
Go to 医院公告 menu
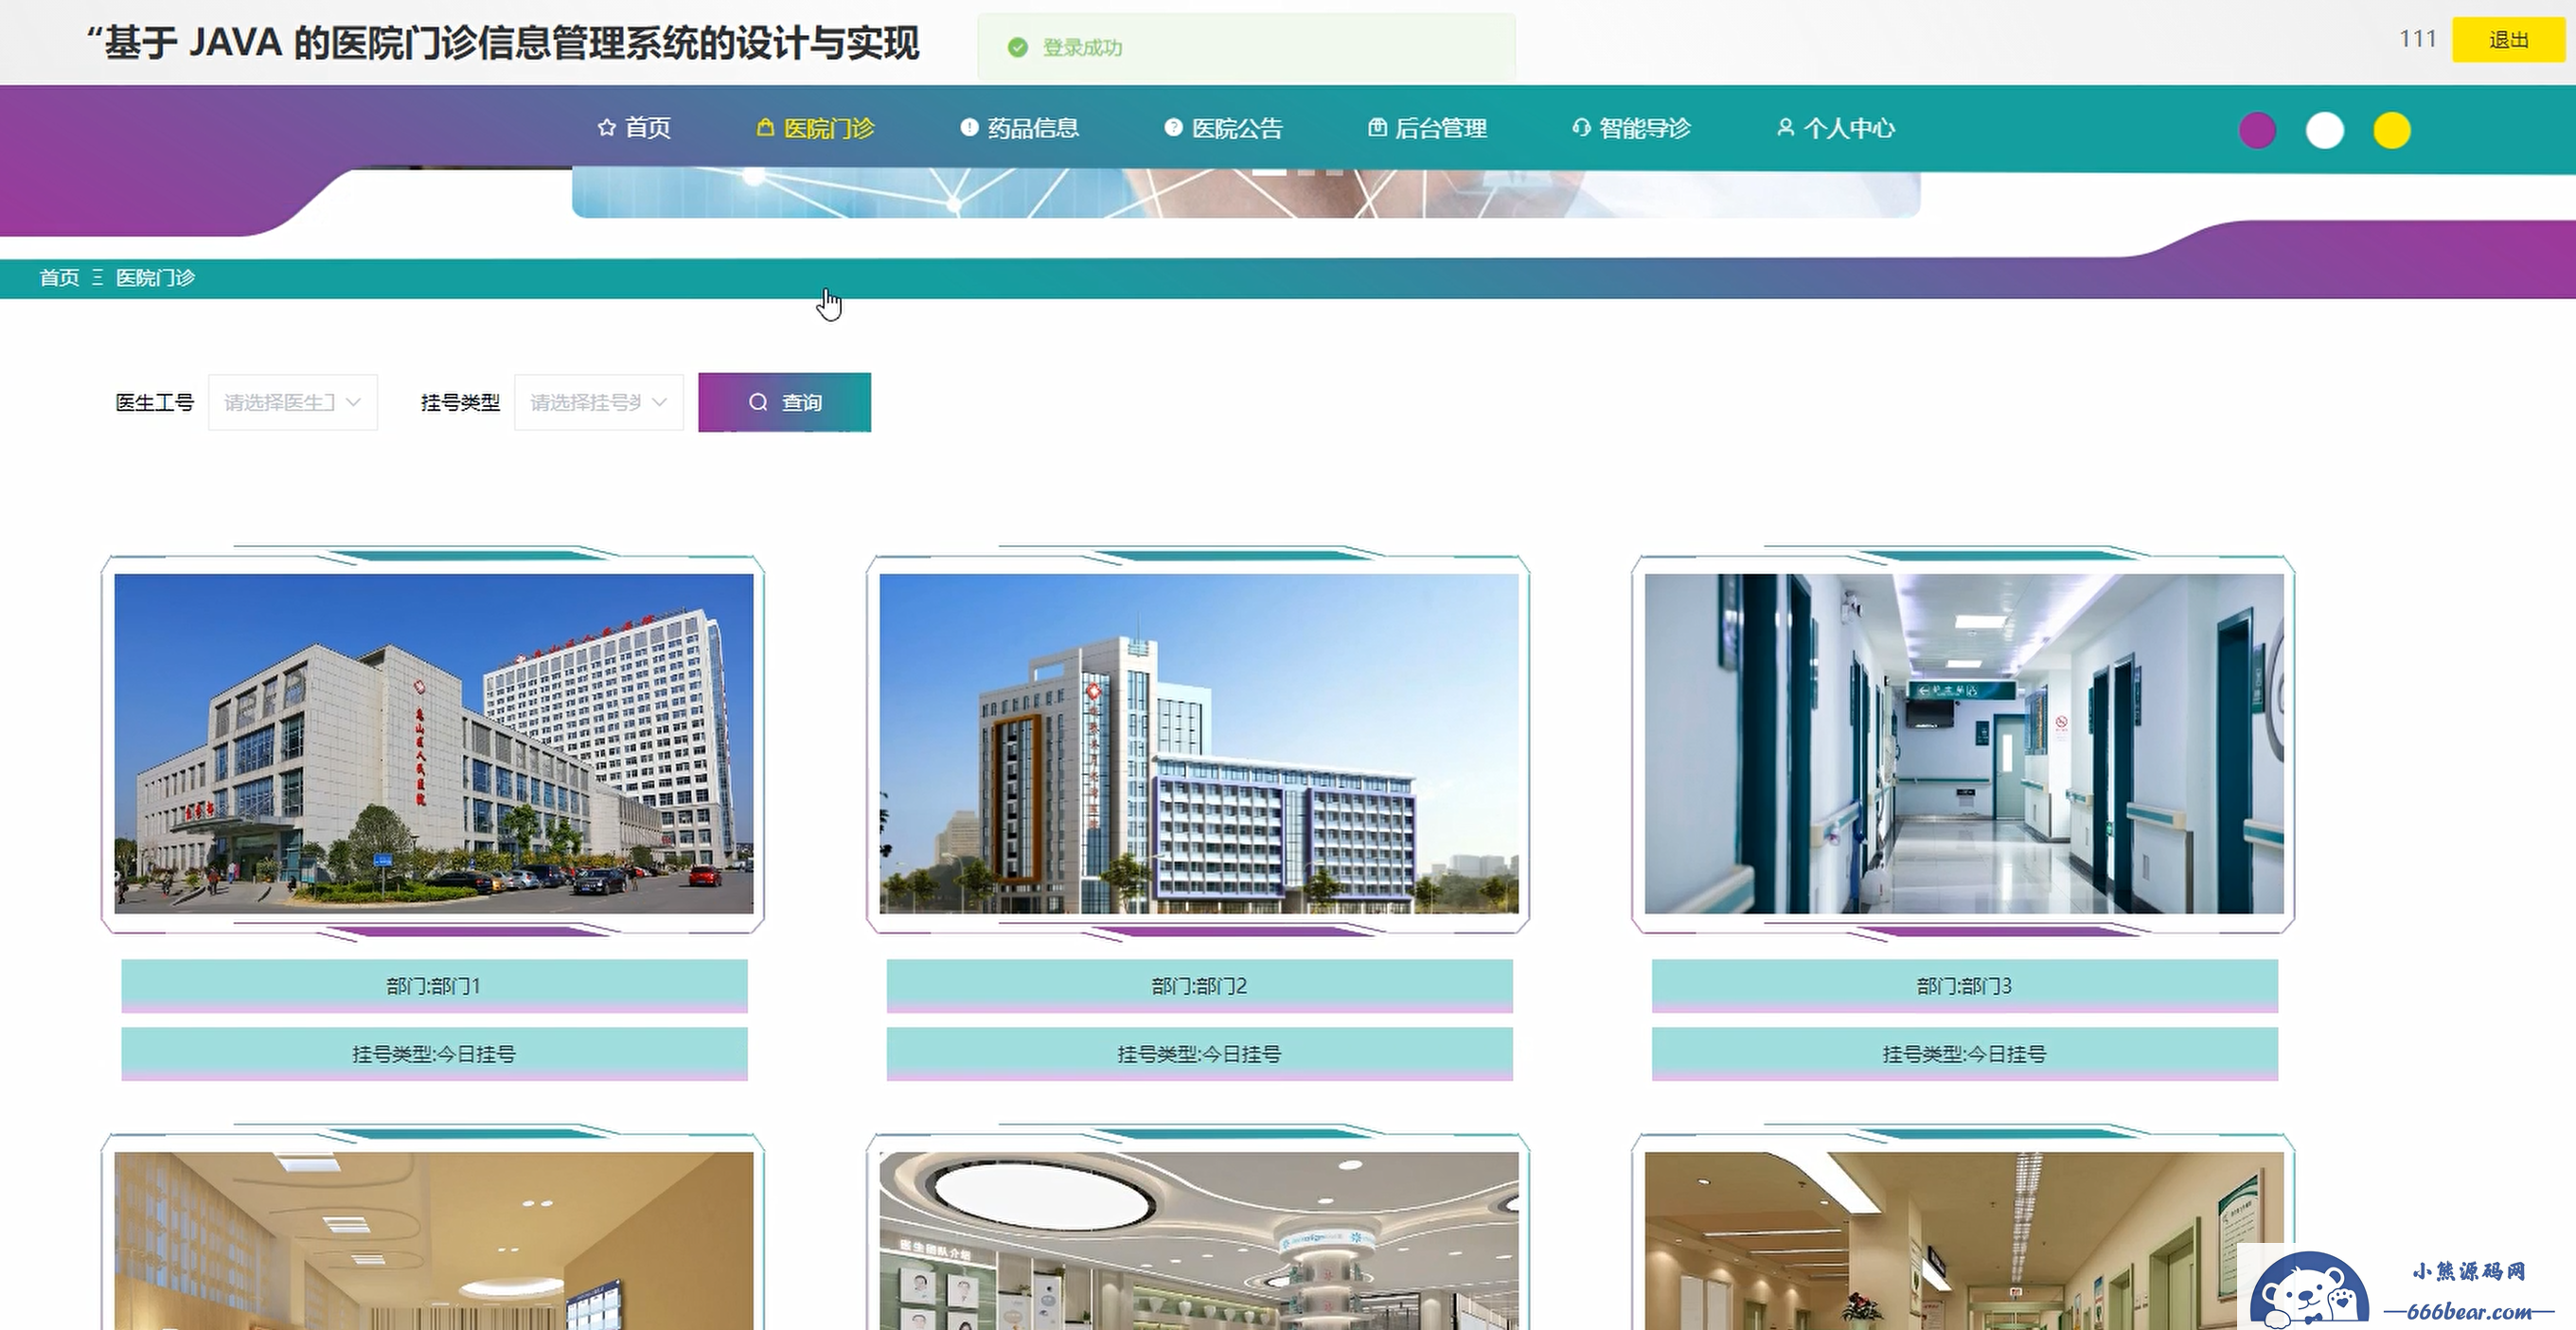click(x=1224, y=128)
